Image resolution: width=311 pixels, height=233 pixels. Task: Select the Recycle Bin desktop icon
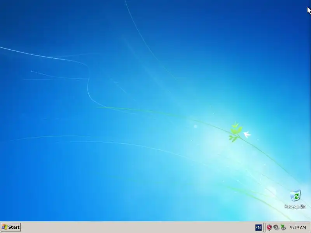(x=295, y=199)
